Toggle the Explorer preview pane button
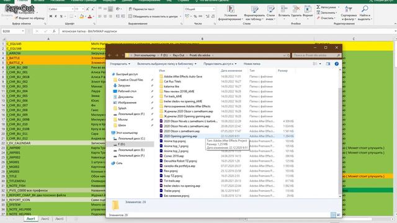 tap(328, 64)
